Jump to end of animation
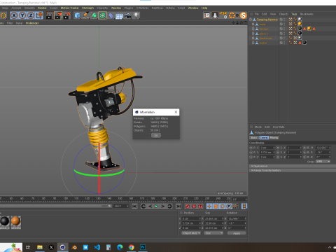Viewport: 336px width, 252px height. point(178,206)
